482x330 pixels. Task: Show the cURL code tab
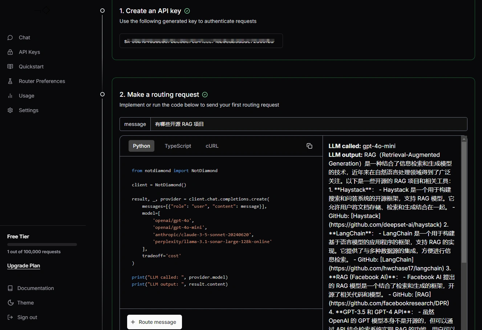click(212, 146)
